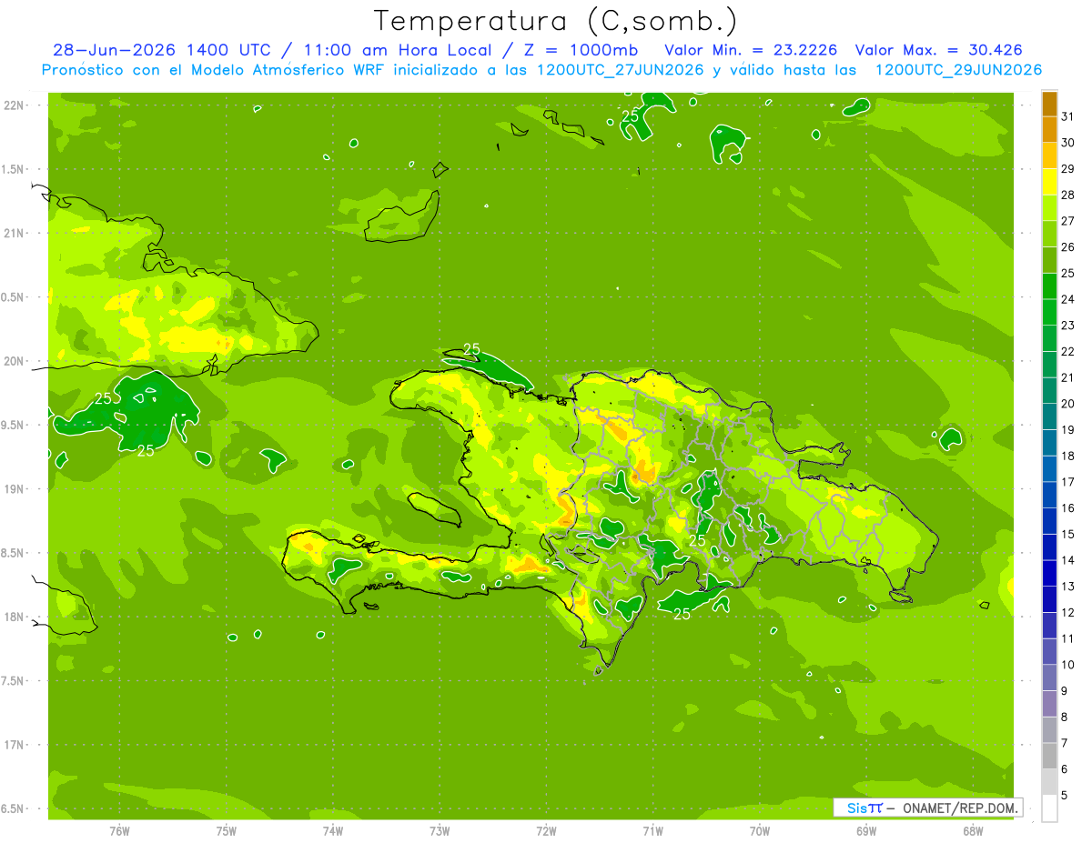Click the color bar label '11'

click(x=1068, y=638)
